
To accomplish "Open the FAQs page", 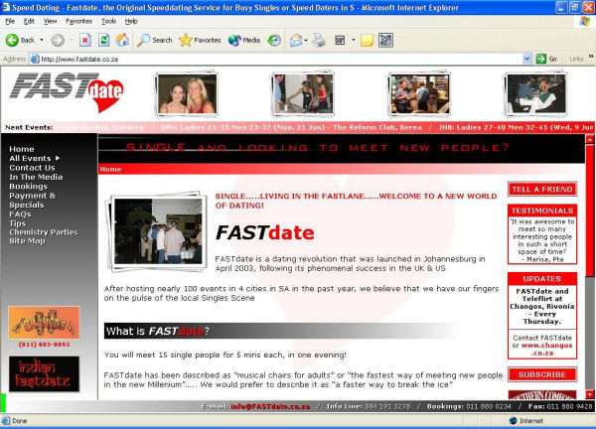I will point(20,214).
